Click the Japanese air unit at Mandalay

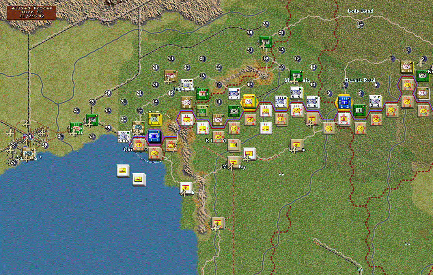(233, 162)
